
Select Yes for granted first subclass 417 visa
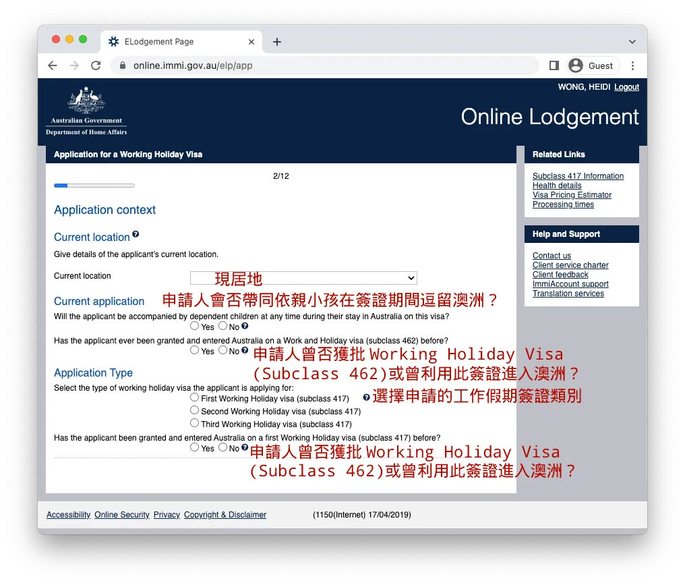tap(194, 447)
